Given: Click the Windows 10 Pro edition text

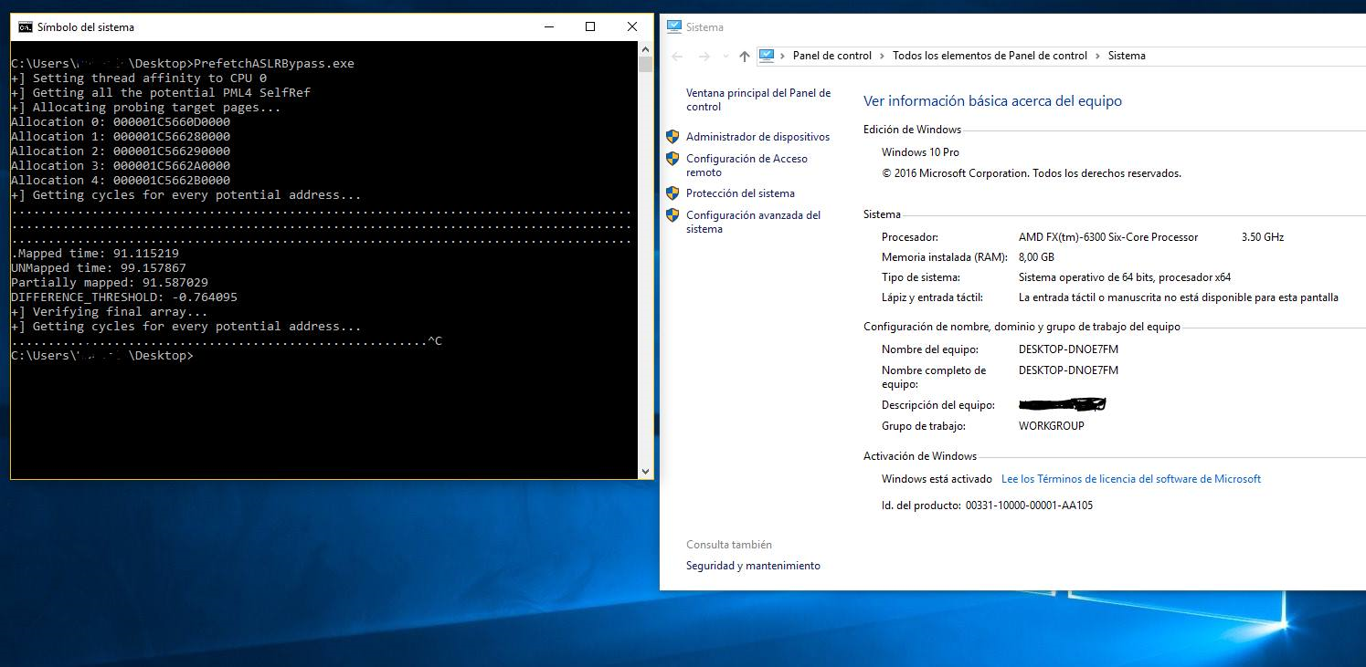Looking at the screenshot, I should pyautogui.click(x=920, y=152).
